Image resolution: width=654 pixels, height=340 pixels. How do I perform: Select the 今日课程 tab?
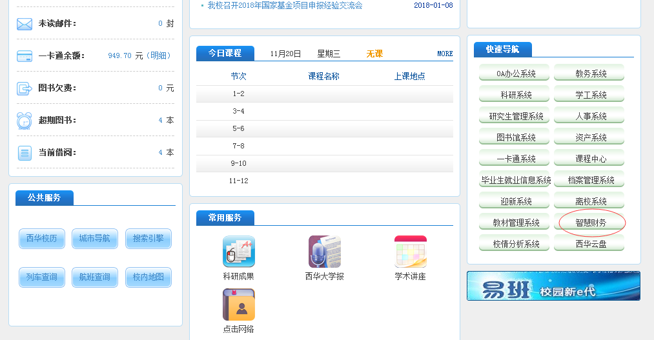click(225, 54)
